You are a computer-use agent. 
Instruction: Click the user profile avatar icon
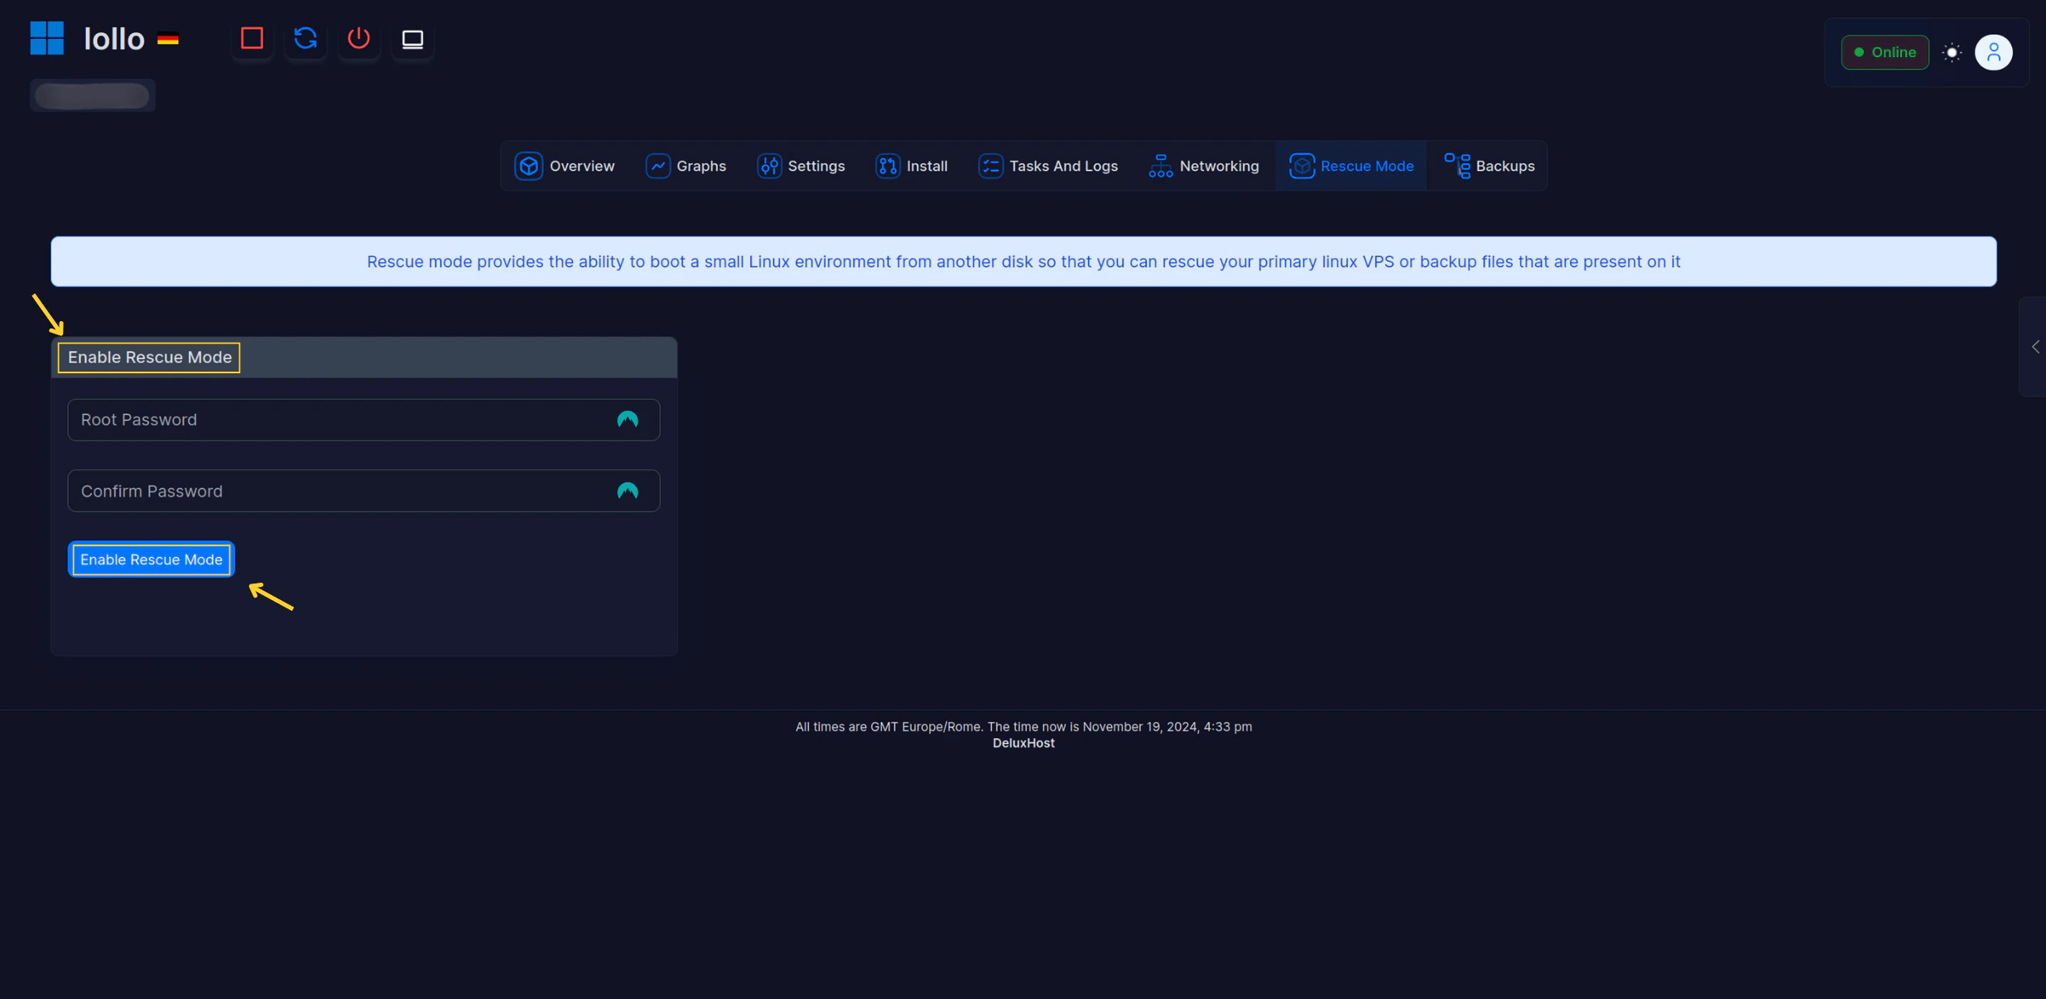tap(1993, 52)
